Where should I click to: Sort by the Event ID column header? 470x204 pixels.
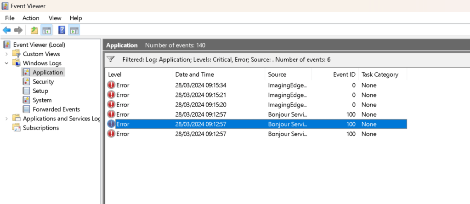[335, 74]
